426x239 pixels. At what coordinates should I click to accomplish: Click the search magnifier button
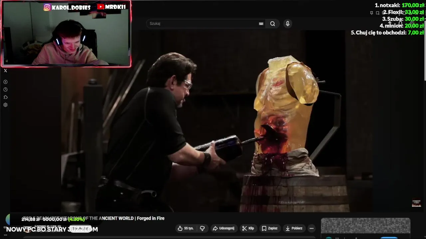pos(273,24)
